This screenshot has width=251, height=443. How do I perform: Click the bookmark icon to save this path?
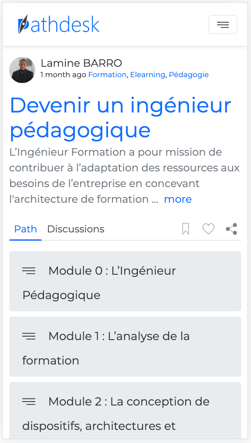point(186,229)
